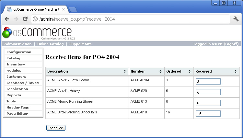Click the globe icon in the address bar

pos(35,19)
